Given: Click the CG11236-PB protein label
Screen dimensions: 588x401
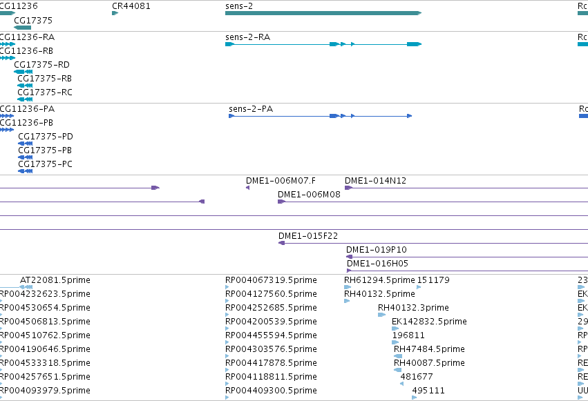Looking at the screenshot, I should point(26,123).
